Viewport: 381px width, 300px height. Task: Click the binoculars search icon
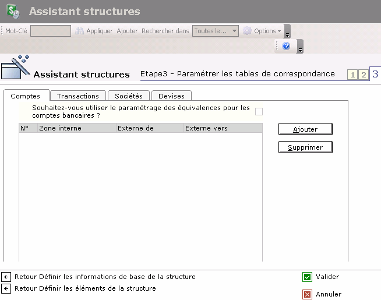click(x=80, y=31)
